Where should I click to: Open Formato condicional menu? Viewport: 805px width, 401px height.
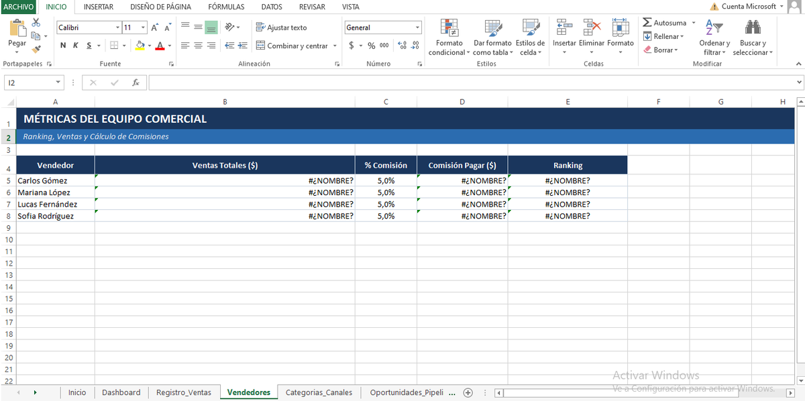pos(449,38)
